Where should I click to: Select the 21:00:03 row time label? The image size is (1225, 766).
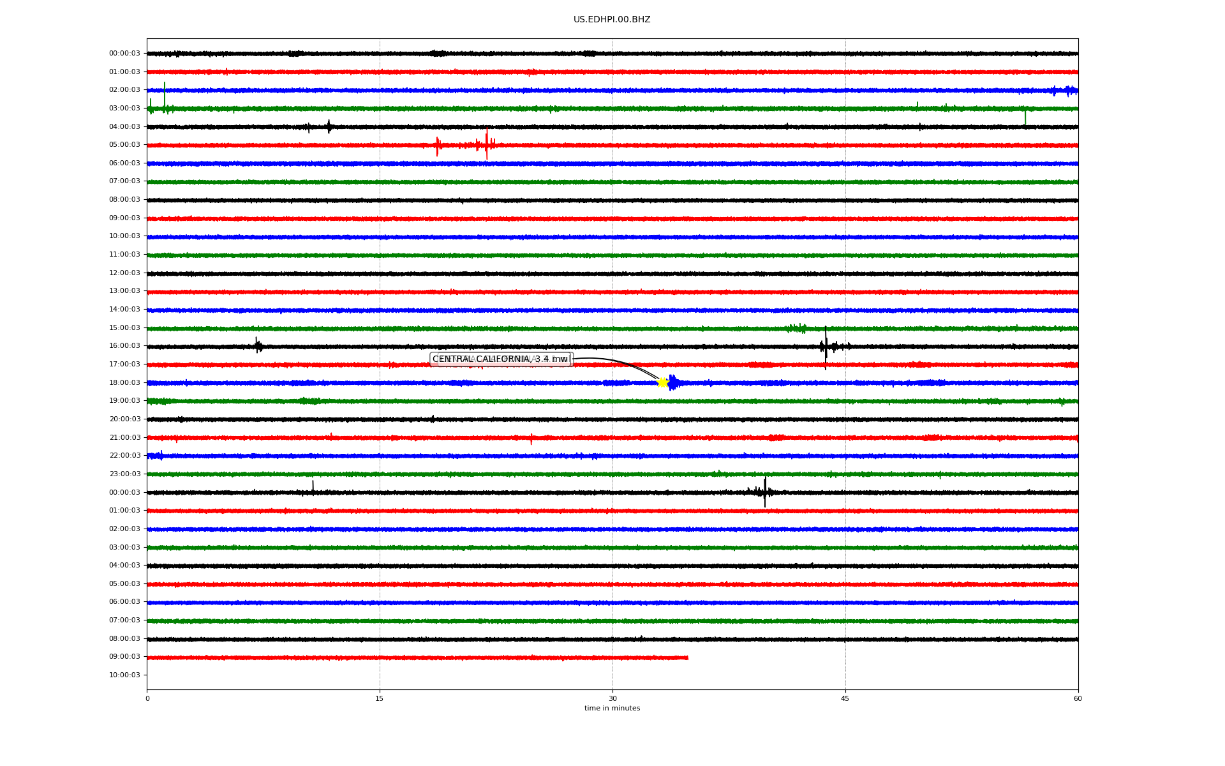[x=124, y=438]
